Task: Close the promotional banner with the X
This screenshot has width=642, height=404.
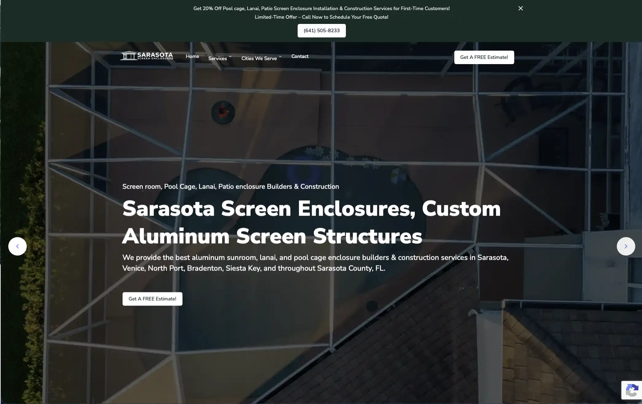Action: tap(520, 8)
